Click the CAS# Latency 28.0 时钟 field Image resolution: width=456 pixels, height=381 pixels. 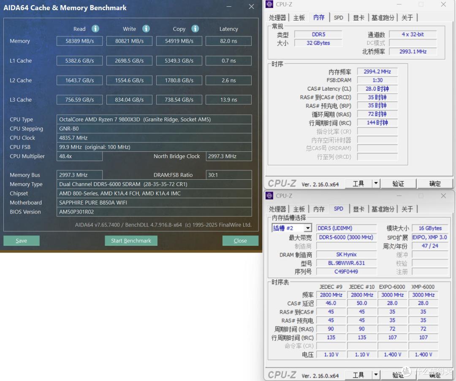tap(377, 88)
